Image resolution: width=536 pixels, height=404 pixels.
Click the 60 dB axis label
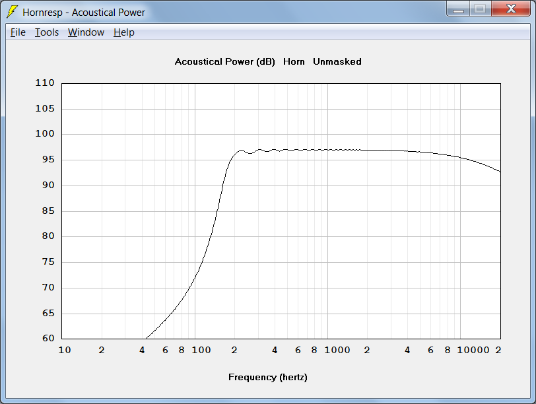48,339
